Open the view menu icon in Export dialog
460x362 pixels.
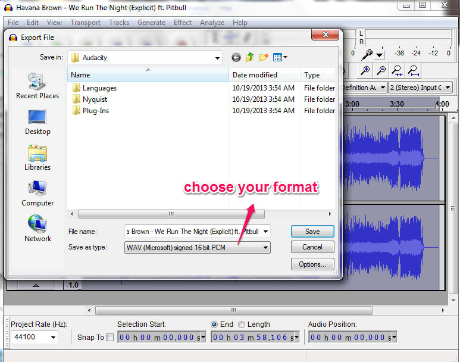[x=280, y=57]
